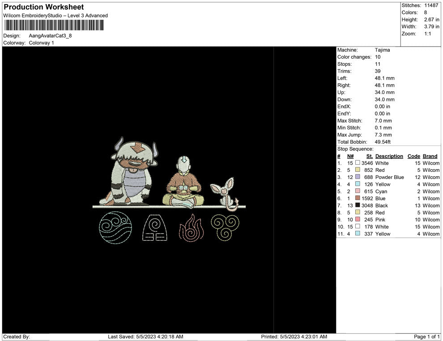The height and width of the screenshot is (341, 443).
Task: Click the barcode under the worksheet title
Action: point(54,25)
